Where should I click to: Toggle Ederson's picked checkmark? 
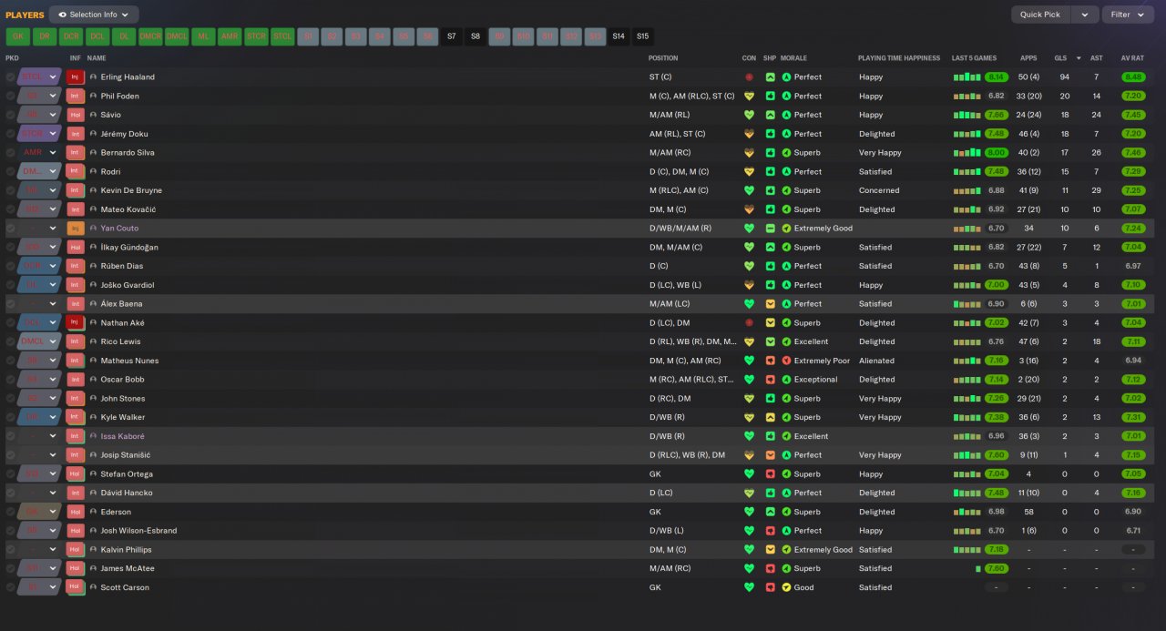pyautogui.click(x=10, y=512)
